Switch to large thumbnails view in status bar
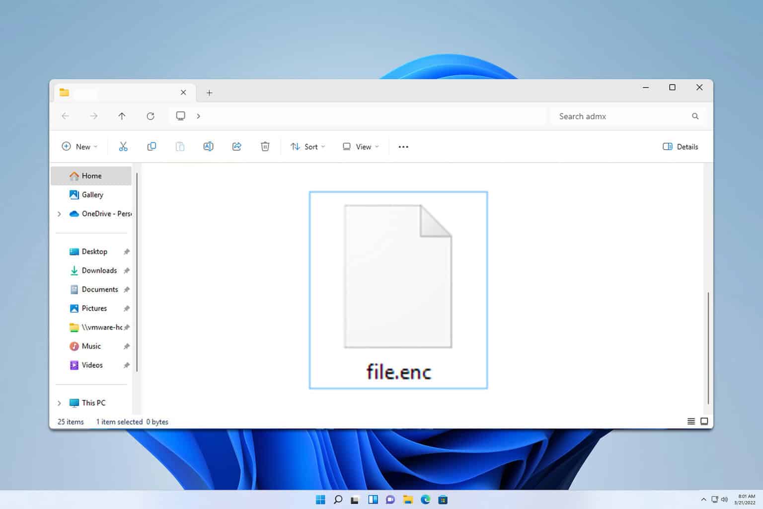 click(704, 422)
